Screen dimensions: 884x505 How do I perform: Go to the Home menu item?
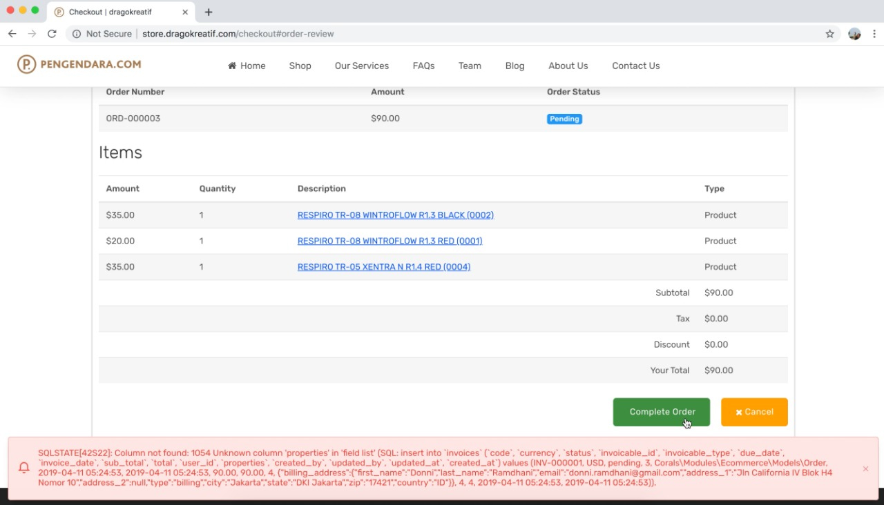point(247,66)
